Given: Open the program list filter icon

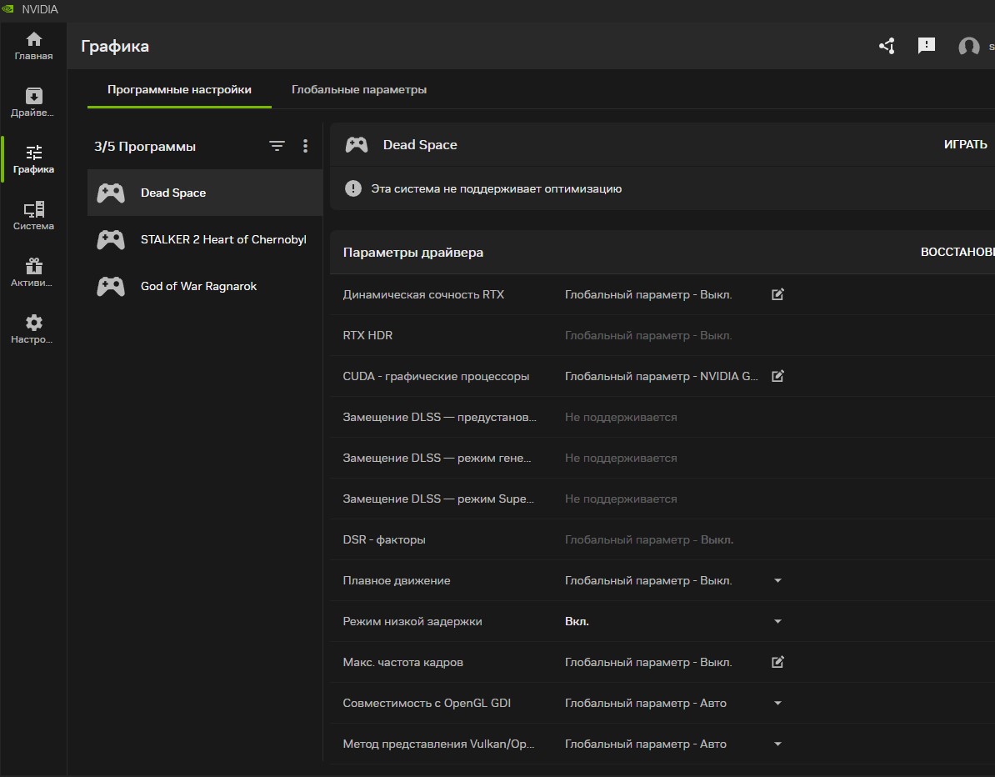Looking at the screenshot, I should (x=277, y=145).
